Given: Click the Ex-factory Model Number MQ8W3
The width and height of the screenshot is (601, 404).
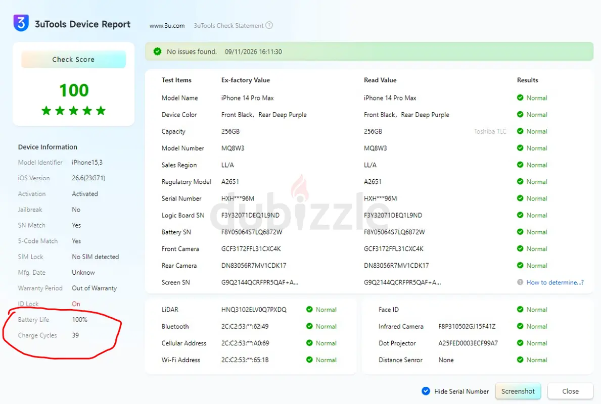Looking at the screenshot, I should coord(233,148).
